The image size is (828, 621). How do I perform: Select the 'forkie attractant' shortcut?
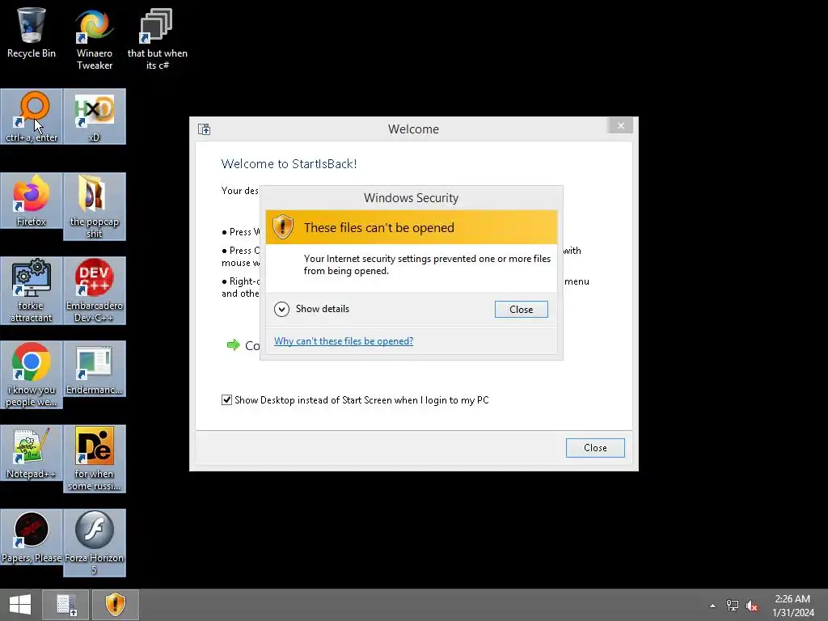[32, 290]
